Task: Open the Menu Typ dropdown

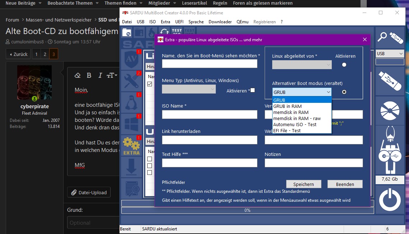Action: pyautogui.click(x=189, y=89)
